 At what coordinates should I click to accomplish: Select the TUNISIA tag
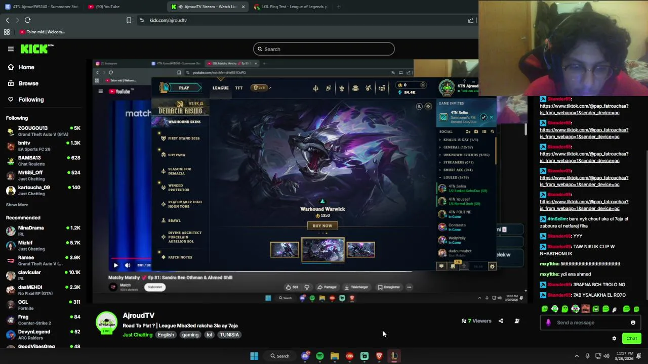(229, 335)
